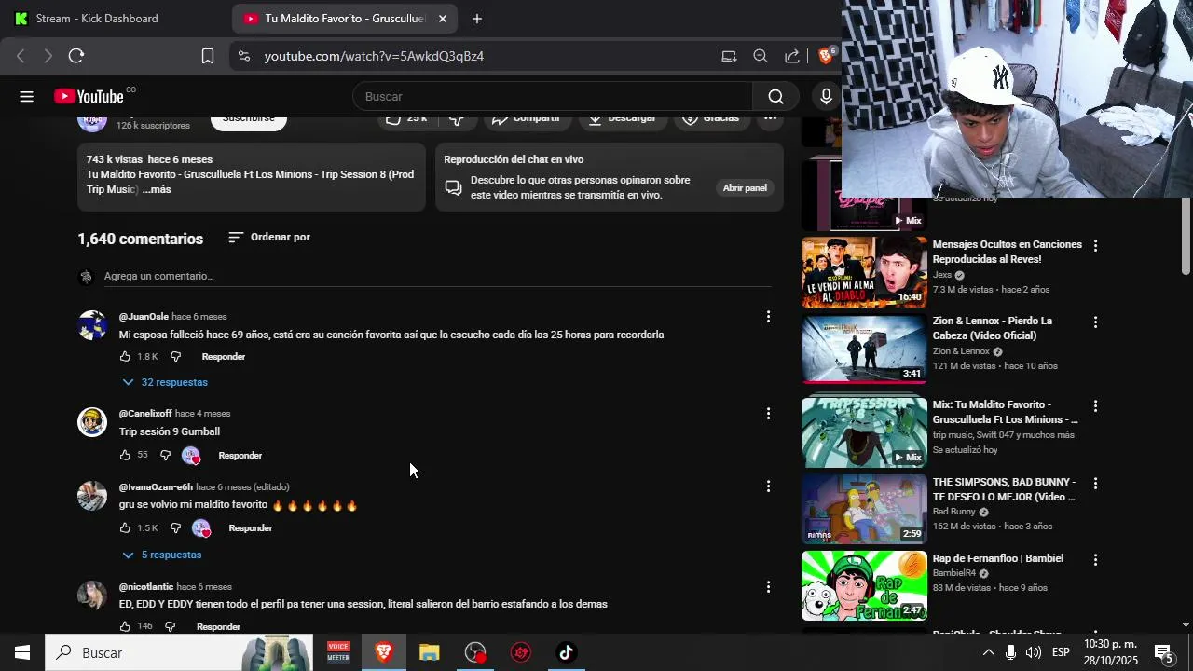Open more options for Mix Tu Maldito Favorito
1193x671 pixels.
(x=1095, y=406)
